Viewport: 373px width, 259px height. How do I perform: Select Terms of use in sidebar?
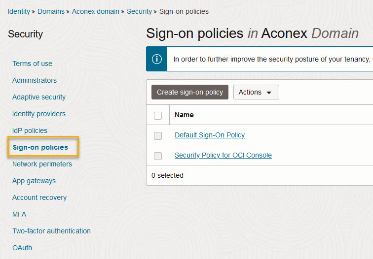click(33, 64)
